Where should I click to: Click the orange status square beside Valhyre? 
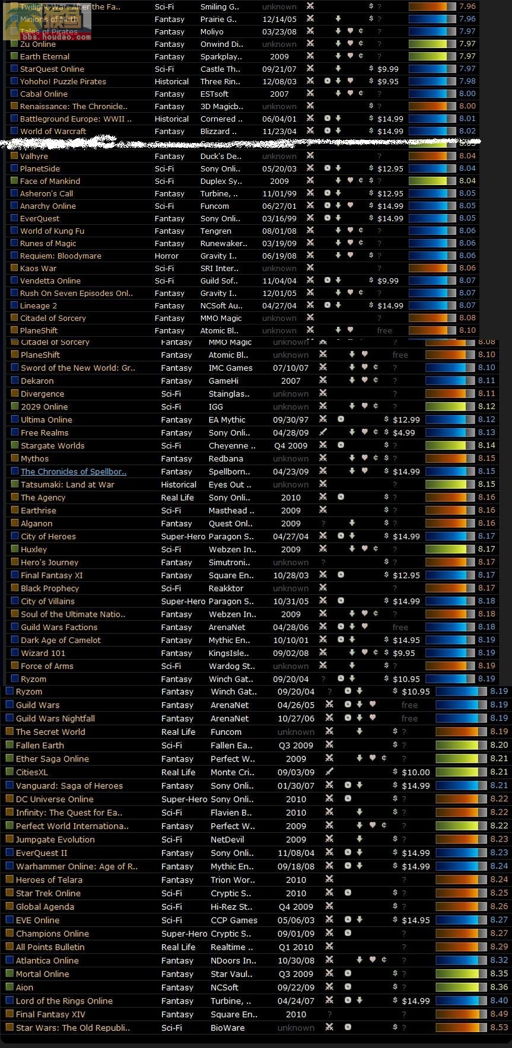pos(14,156)
